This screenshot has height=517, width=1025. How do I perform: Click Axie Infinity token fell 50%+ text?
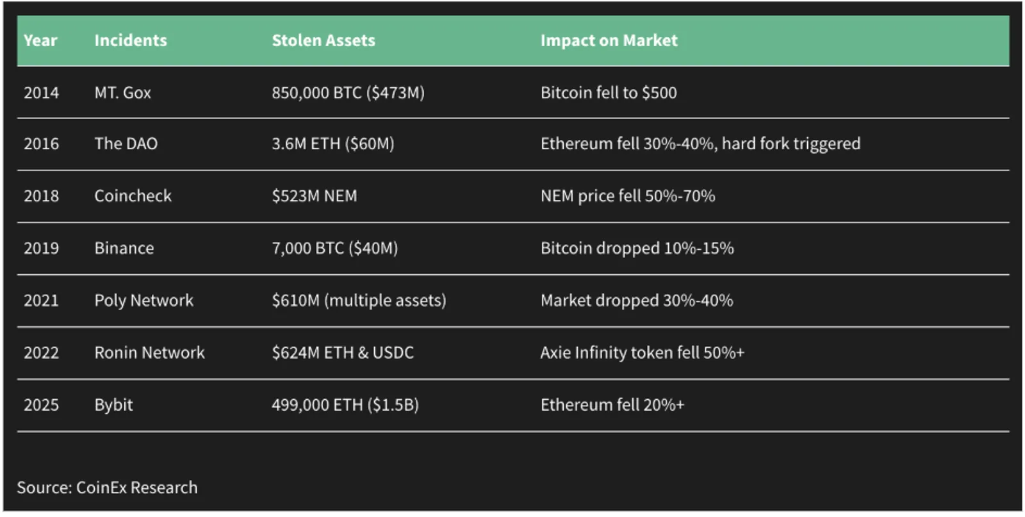pos(642,352)
